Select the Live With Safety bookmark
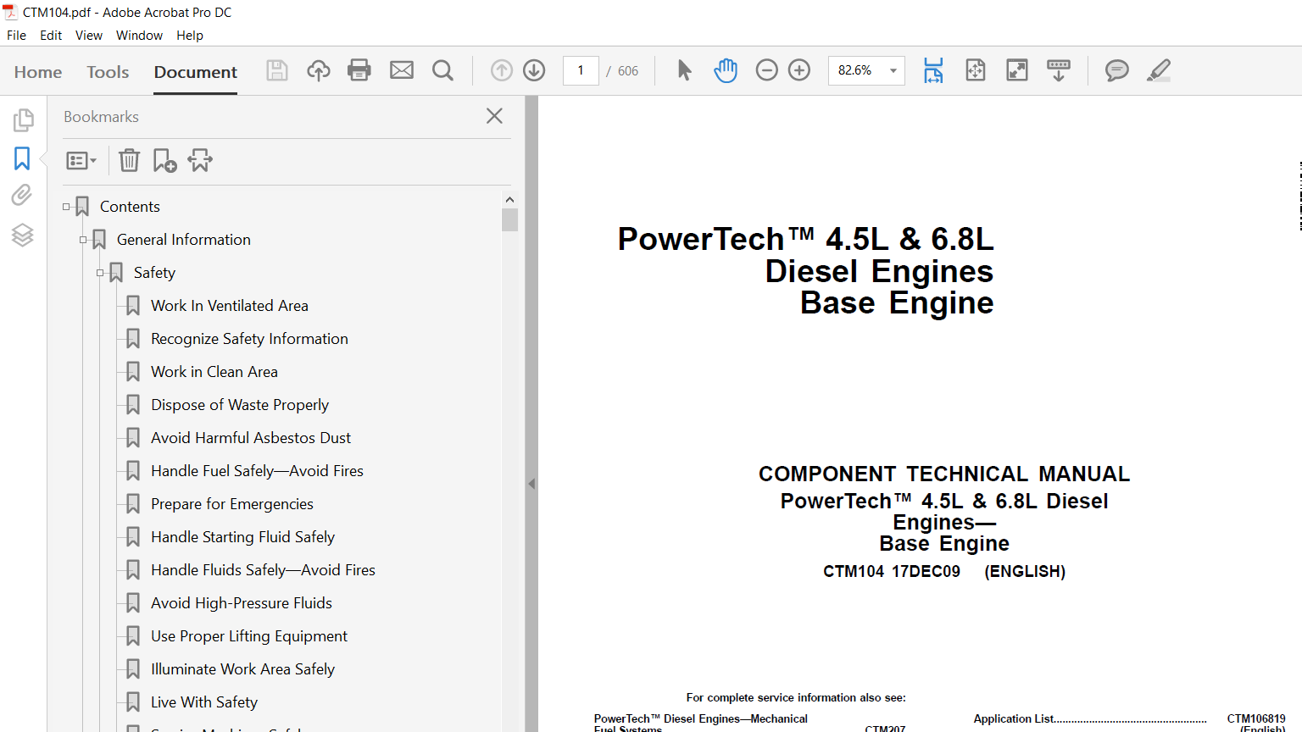Viewport: 1302px width, 732px height. [204, 702]
